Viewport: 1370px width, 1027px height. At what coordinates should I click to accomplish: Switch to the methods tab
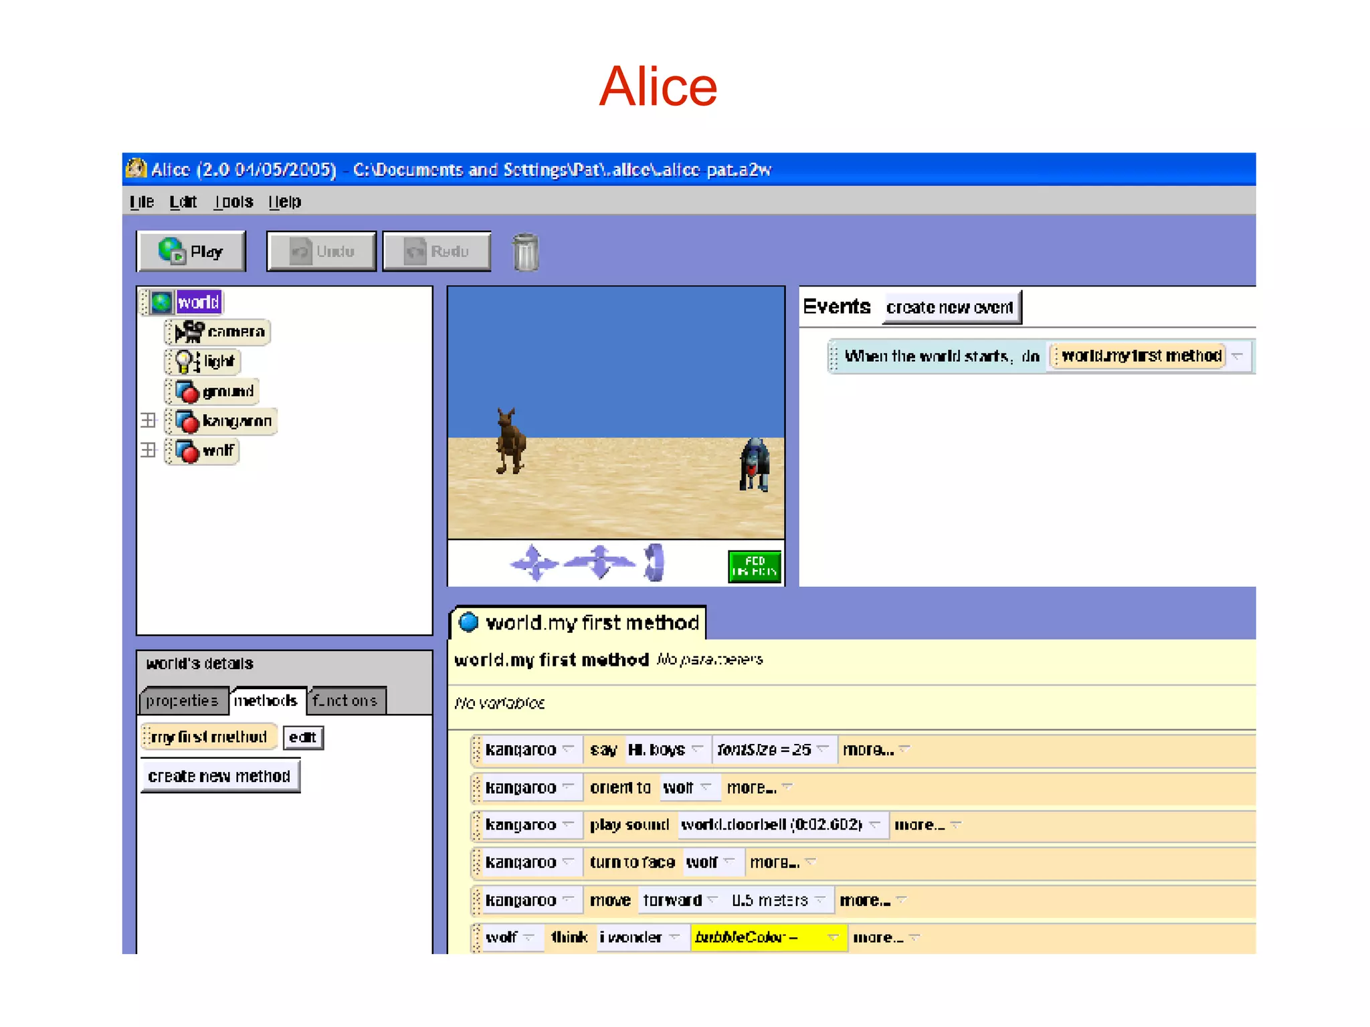tap(266, 701)
